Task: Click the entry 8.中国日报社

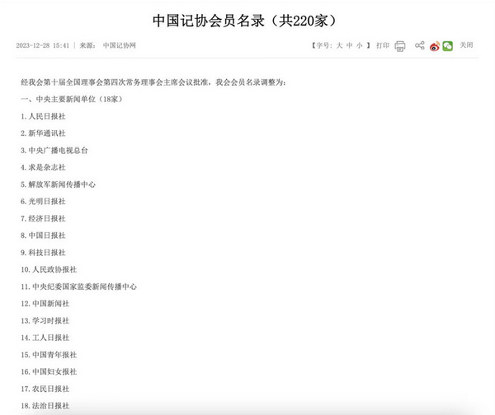Action: tap(43, 235)
